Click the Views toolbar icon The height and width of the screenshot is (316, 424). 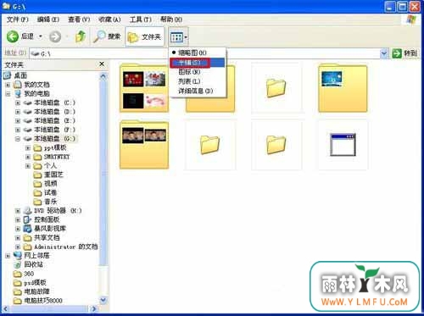point(177,37)
